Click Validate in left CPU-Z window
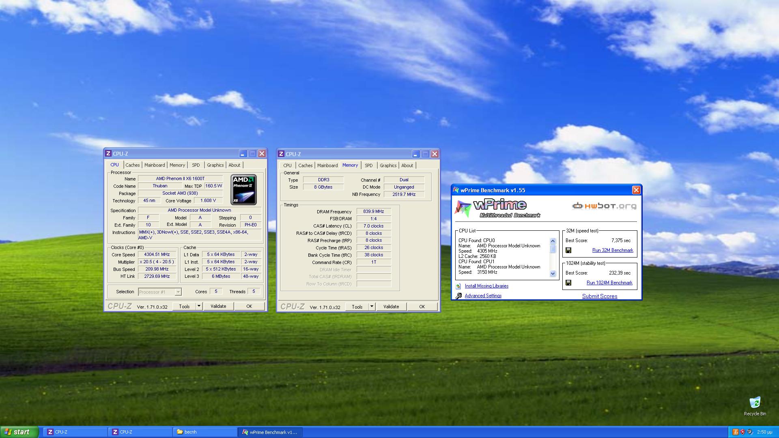This screenshot has height=438, width=779. tap(218, 306)
